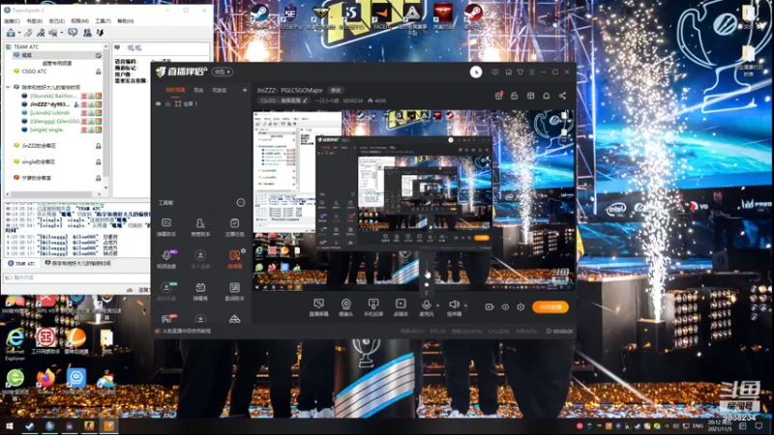Open the 书签(B) menu in TeamSpeak
Screen dimensions: 774x435
click(34, 21)
